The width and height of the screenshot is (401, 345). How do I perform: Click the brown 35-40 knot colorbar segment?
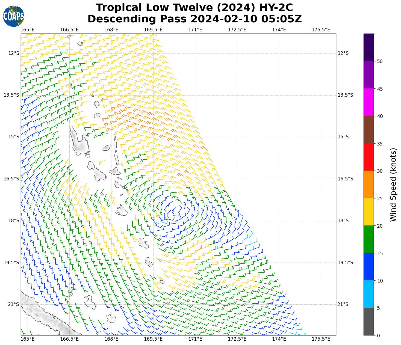[x=368, y=130]
